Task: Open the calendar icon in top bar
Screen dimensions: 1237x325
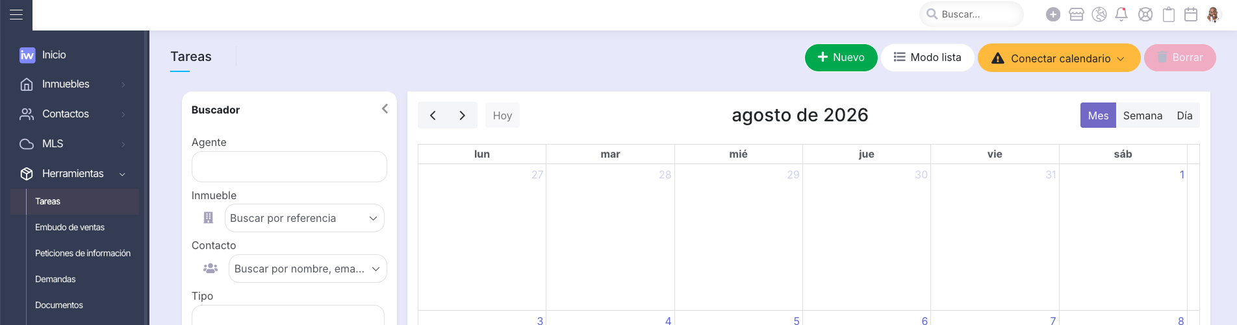Action: pyautogui.click(x=1191, y=14)
